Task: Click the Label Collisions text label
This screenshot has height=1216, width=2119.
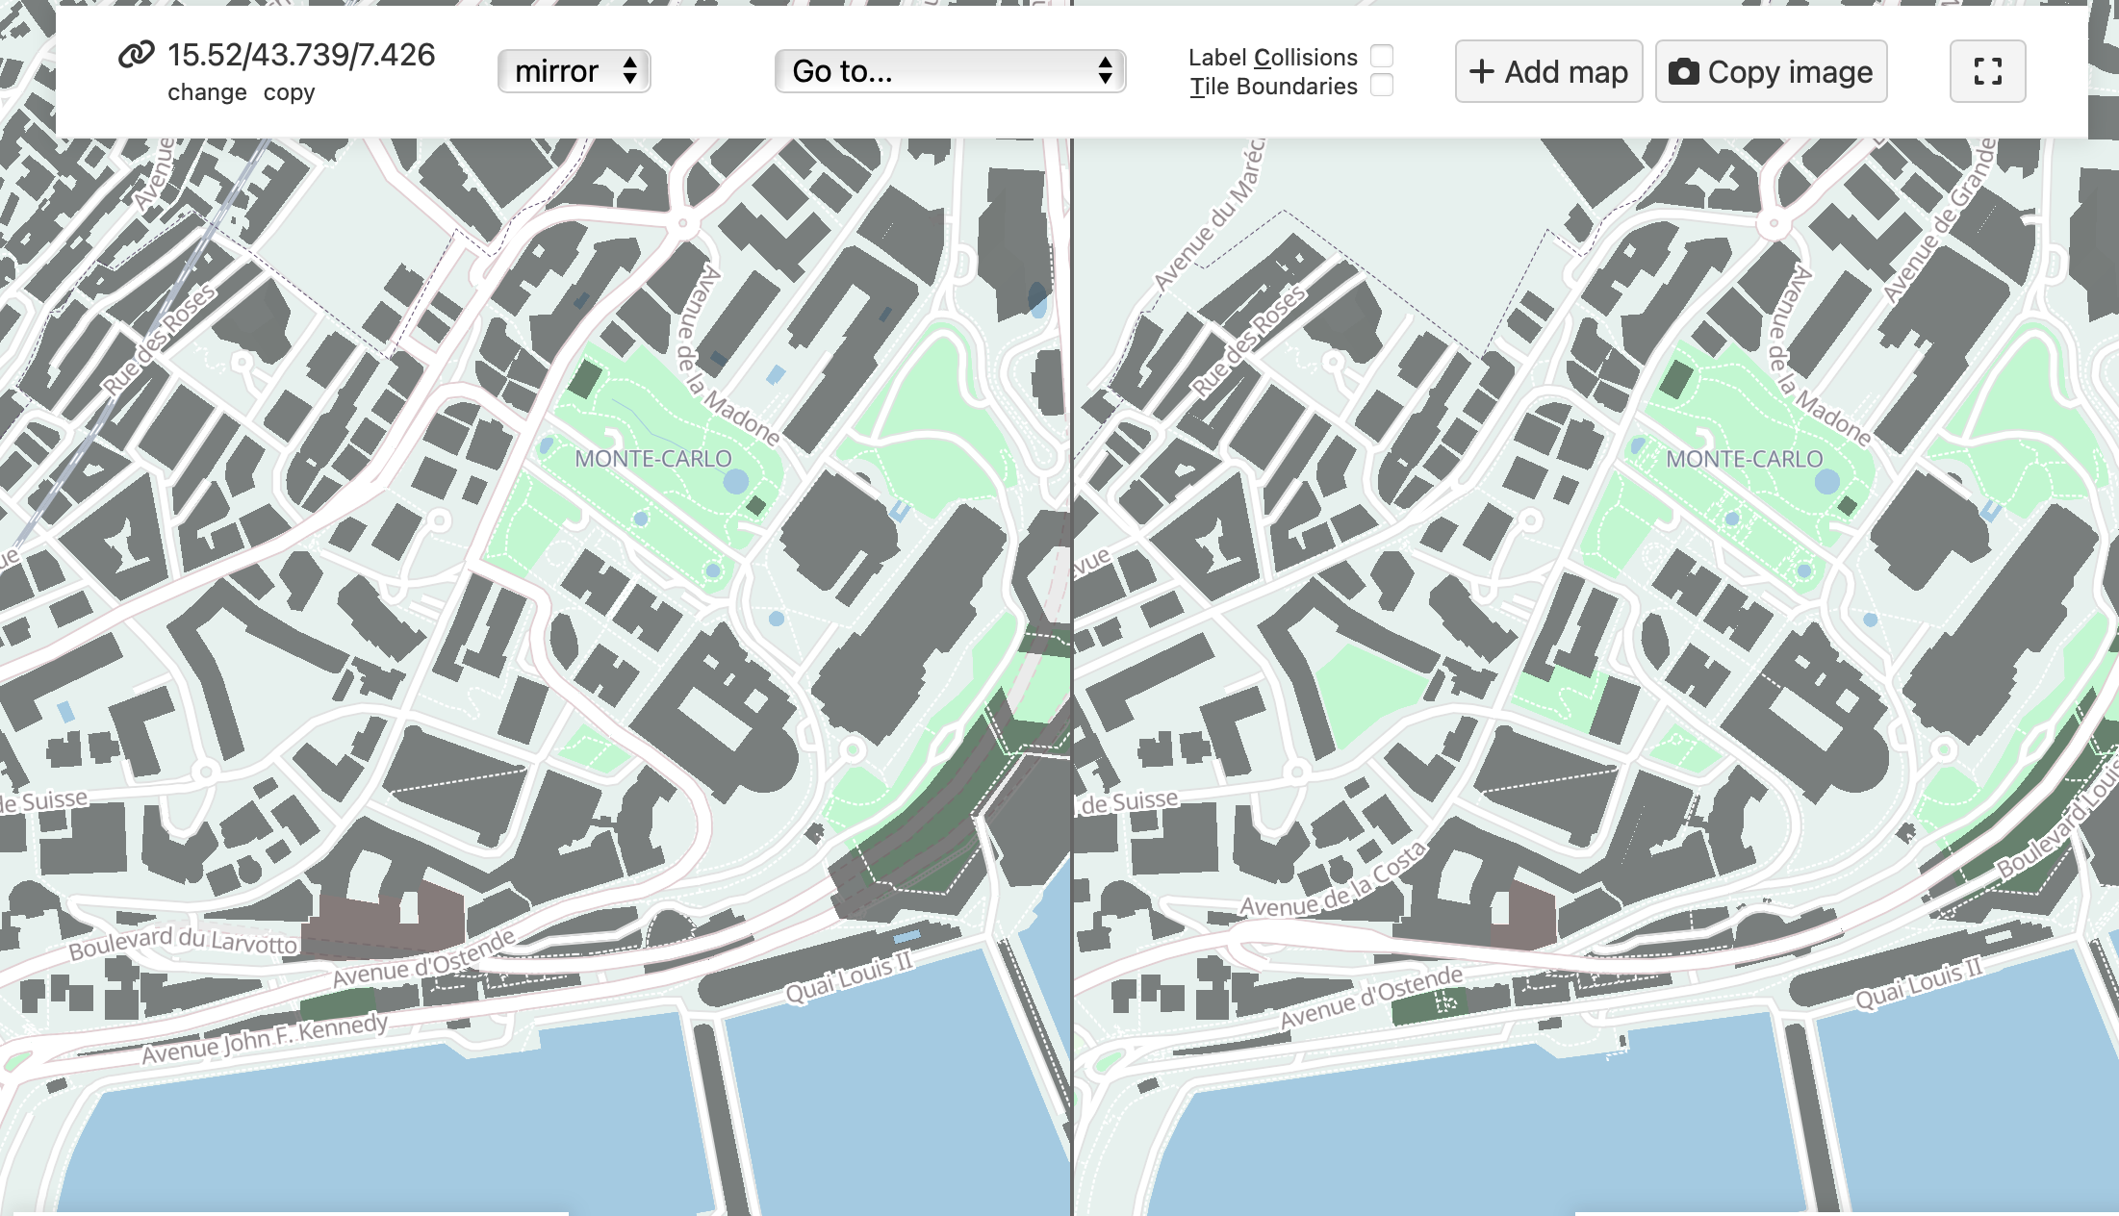Action: pos(1272,57)
